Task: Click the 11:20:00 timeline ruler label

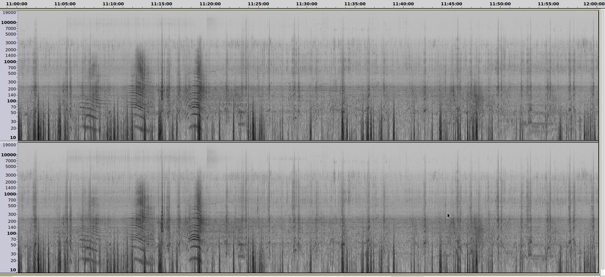Action: point(210,4)
